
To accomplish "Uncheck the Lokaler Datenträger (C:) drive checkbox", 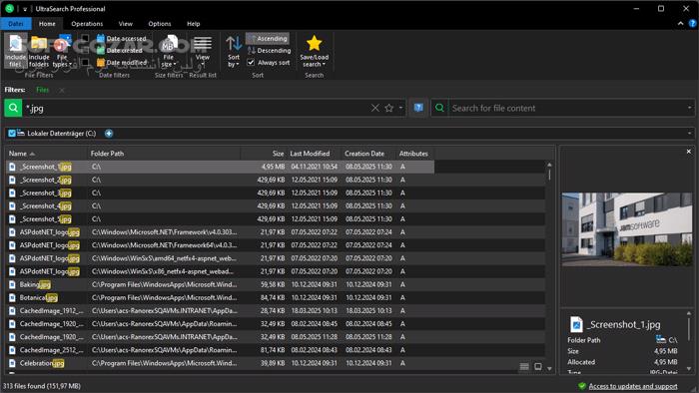I will (x=12, y=133).
